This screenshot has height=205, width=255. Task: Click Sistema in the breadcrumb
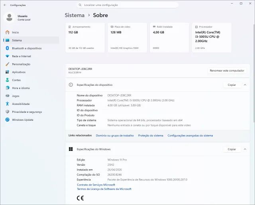75,15
